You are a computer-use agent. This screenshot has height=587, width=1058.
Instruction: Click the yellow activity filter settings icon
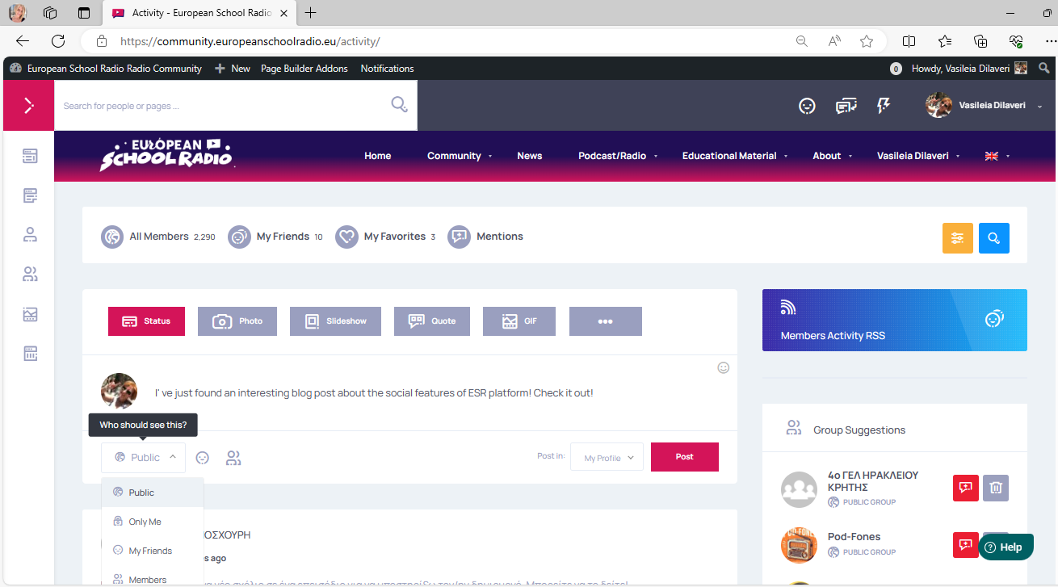point(957,238)
